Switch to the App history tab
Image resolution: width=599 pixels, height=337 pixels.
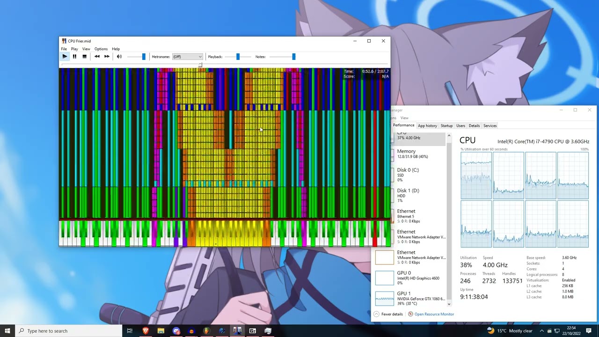pyautogui.click(x=427, y=125)
